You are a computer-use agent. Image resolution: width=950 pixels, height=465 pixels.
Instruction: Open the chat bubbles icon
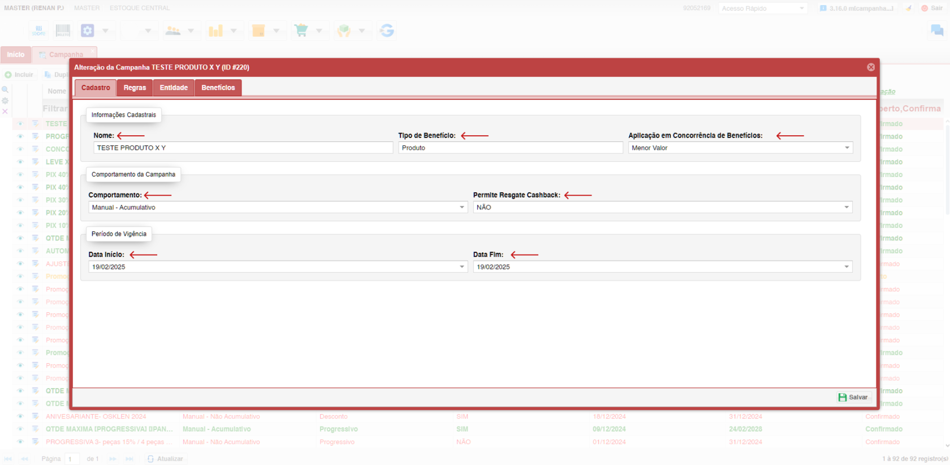[937, 31]
